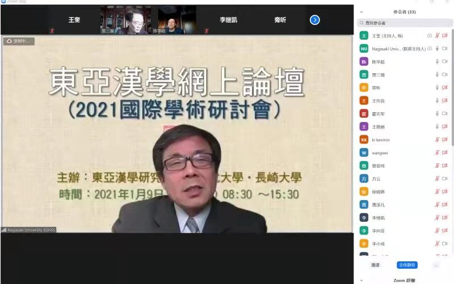Toggle the muted microphone for 王奎 host
Viewport: 454px width, 284px height.
pos(437,36)
